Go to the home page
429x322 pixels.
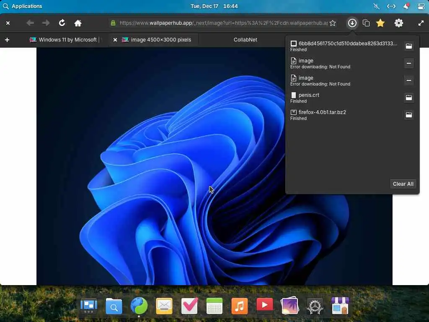click(x=78, y=23)
